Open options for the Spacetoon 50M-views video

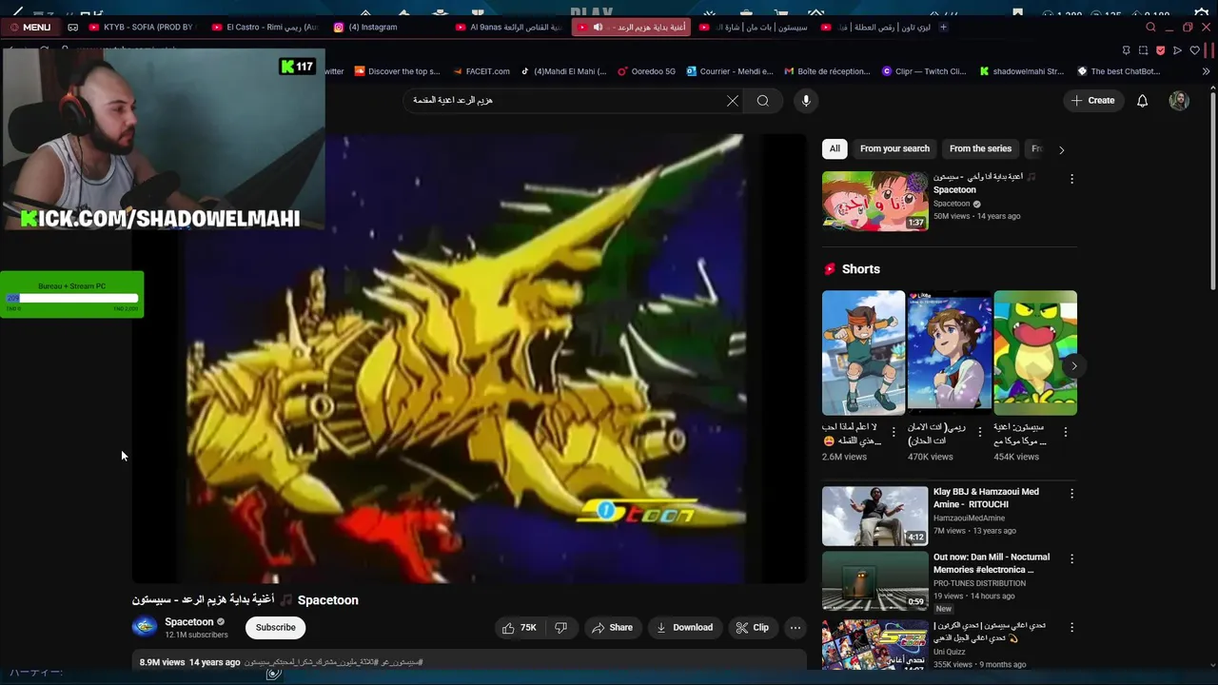point(1071,179)
